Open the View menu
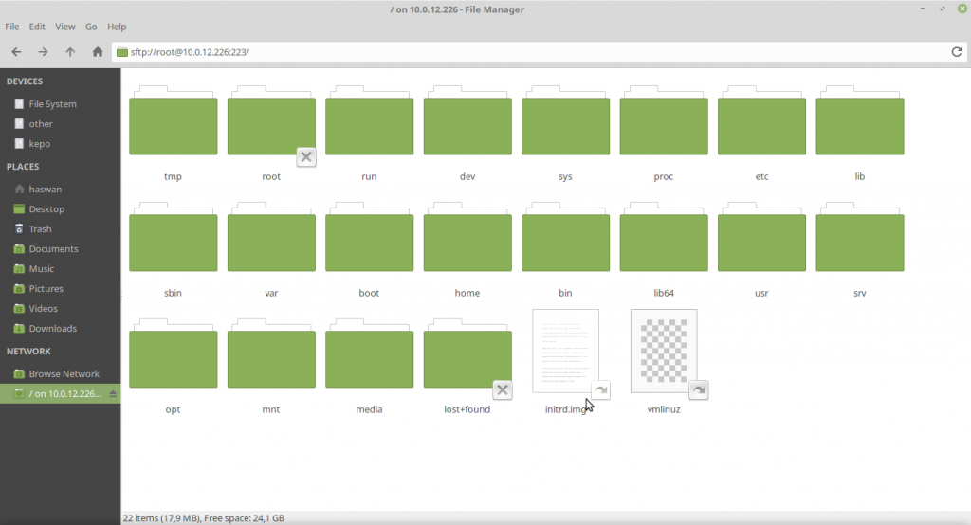 [65, 27]
